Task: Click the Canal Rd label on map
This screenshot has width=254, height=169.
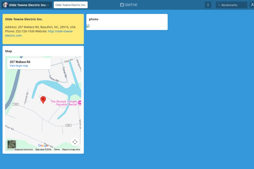Action: (x=65, y=72)
